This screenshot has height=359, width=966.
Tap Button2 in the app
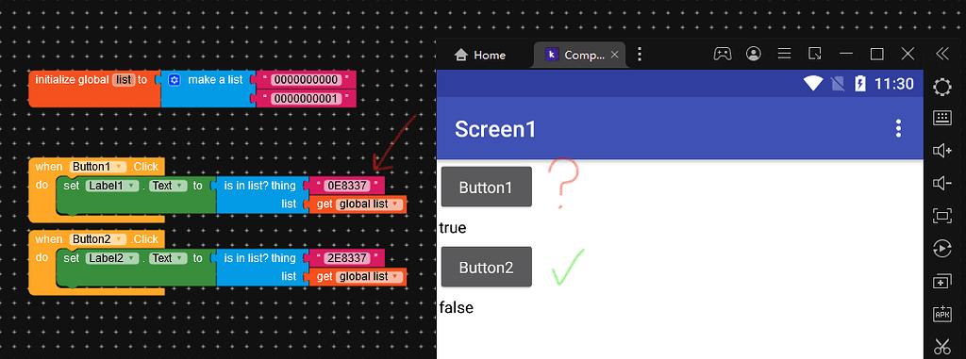click(x=487, y=267)
